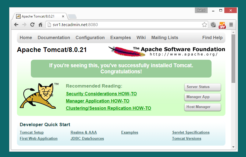Click the browser back arrow
The height and width of the screenshot is (157, 246).
click(x=16, y=25)
